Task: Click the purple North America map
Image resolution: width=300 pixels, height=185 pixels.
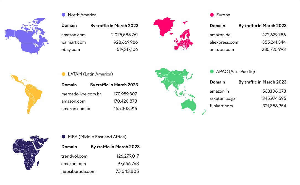Action: point(26,36)
